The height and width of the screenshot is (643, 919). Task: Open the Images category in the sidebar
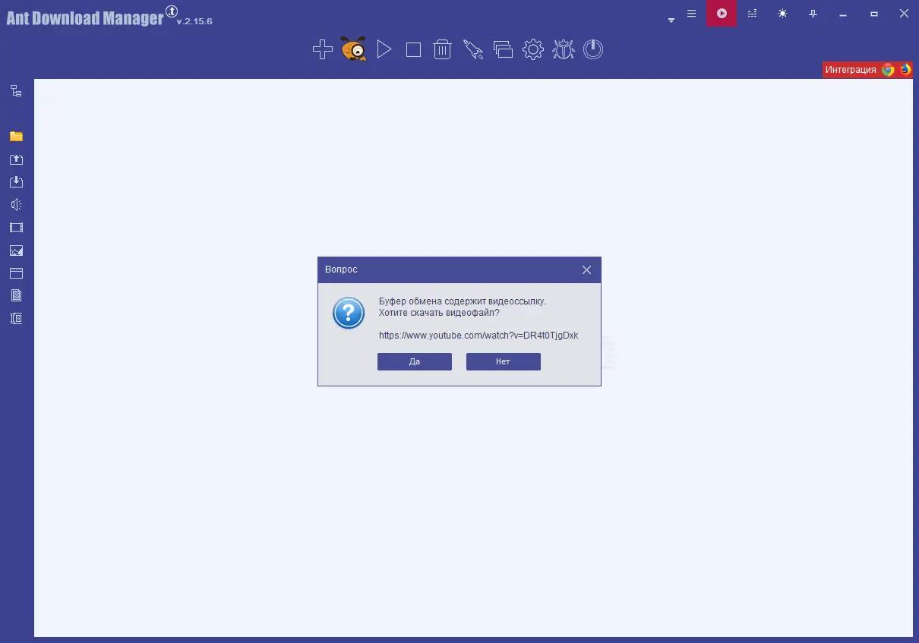(x=16, y=251)
